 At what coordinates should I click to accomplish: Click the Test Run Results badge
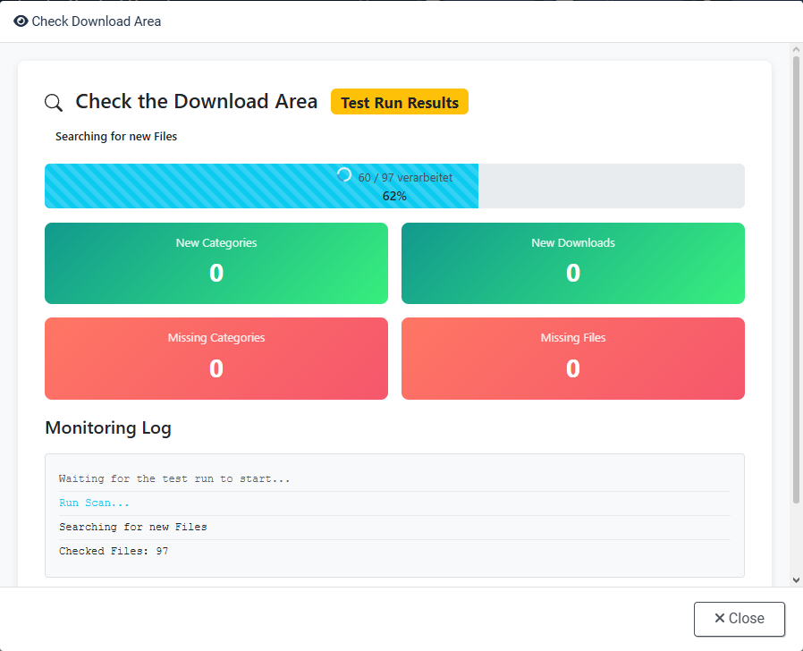[399, 102]
